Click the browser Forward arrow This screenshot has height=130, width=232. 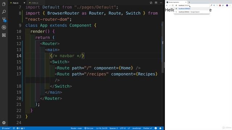pyautogui.click(x=170, y=5)
